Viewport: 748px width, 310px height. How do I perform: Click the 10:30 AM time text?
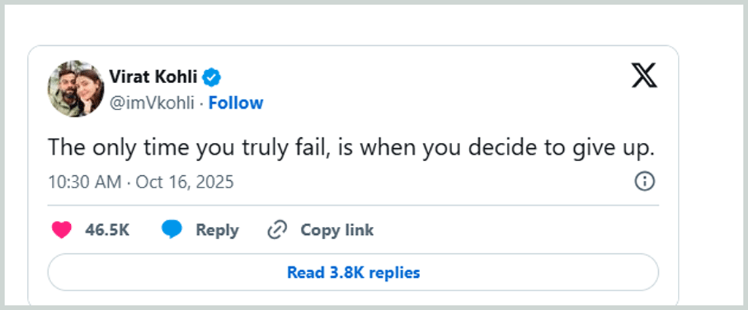coord(85,182)
